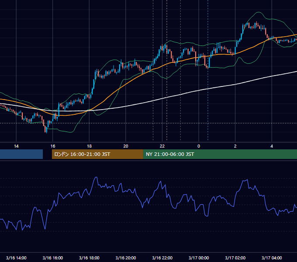
Task: Click hour label 14 on price chart axis
Action: click(x=16, y=146)
